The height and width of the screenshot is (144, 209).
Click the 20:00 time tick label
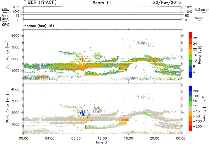click(x=155, y=139)
